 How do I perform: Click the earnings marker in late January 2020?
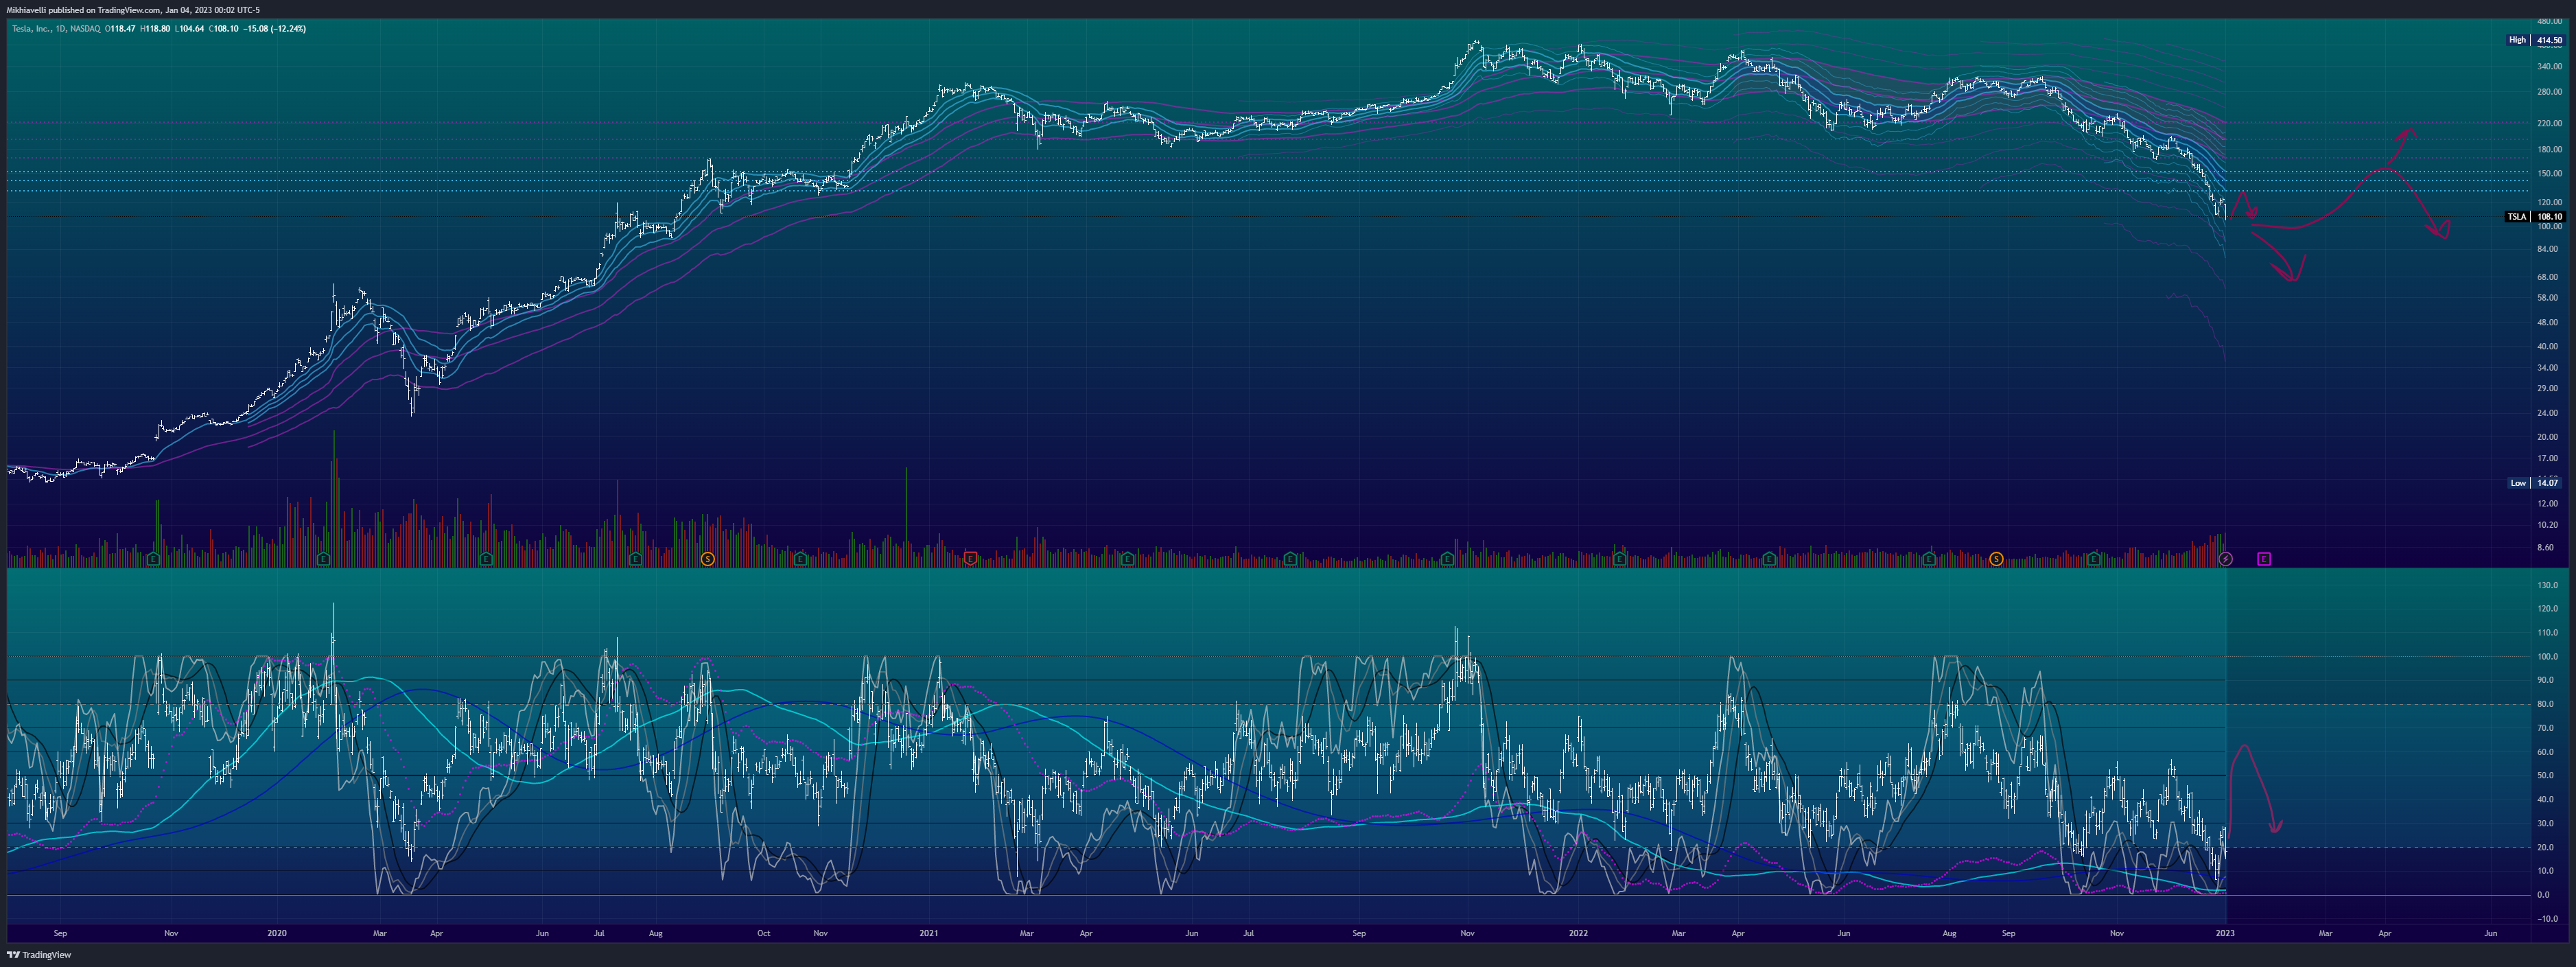(323, 559)
